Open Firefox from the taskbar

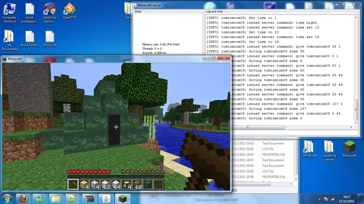click(x=24, y=198)
